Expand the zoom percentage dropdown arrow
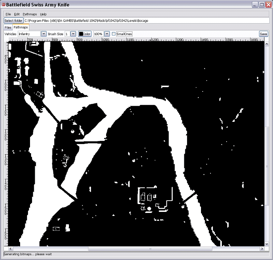The image size is (273, 260). tap(107, 34)
